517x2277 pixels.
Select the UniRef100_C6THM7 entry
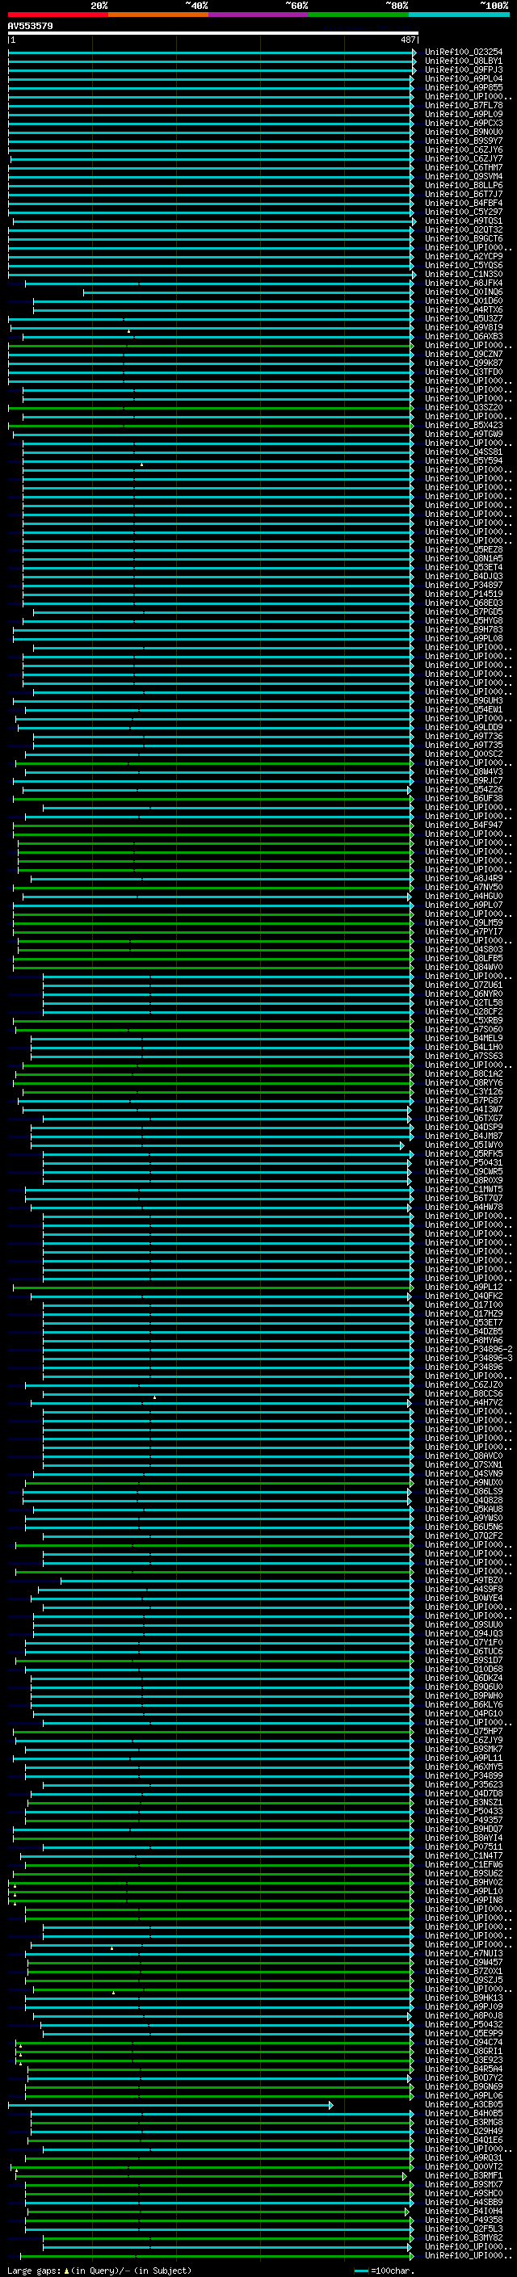click(x=463, y=168)
